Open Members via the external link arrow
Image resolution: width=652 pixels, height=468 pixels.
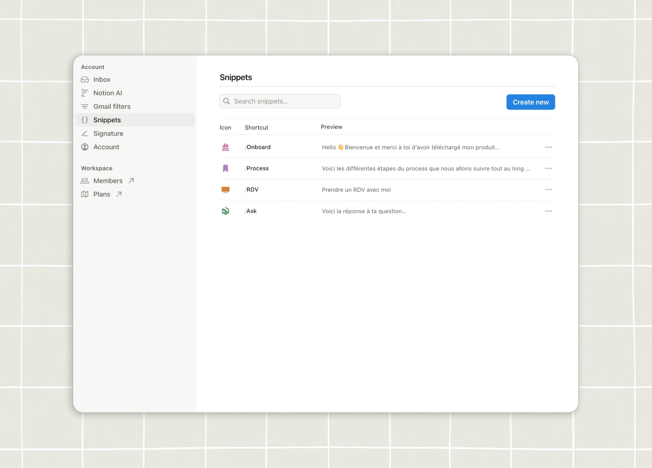click(x=131, y=180)
